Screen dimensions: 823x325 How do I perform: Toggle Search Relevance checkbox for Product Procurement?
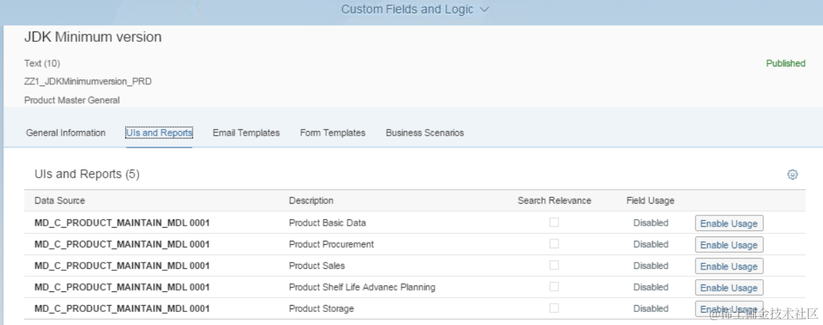pos(554,244)
